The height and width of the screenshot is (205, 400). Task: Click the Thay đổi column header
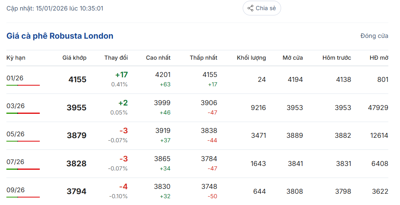click(x=116, y=58)
